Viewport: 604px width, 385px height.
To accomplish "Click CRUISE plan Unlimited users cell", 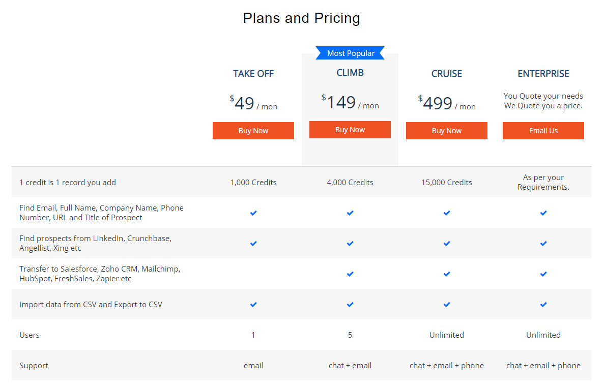I will tap(446, 335).
